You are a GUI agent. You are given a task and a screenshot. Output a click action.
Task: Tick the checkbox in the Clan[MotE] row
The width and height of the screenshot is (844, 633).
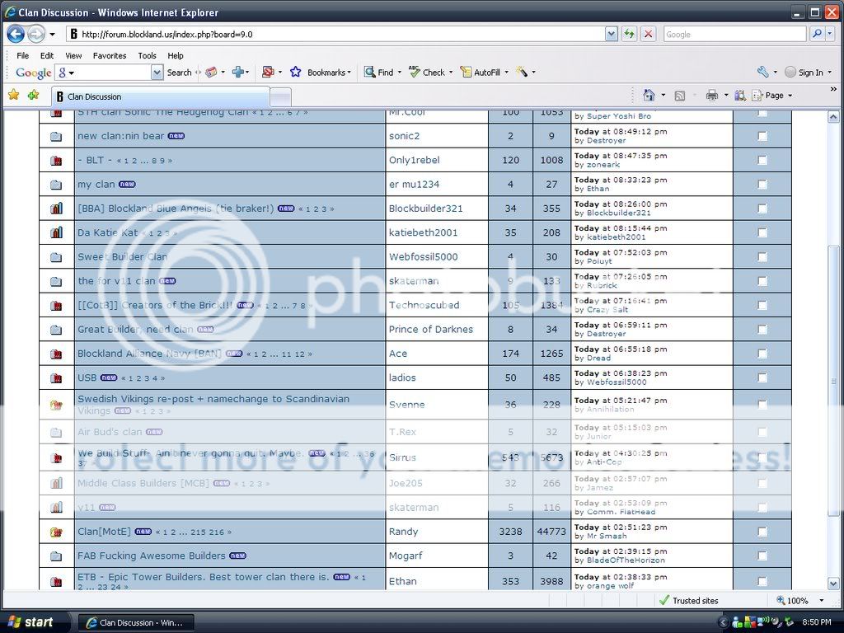tap(762, 532)
